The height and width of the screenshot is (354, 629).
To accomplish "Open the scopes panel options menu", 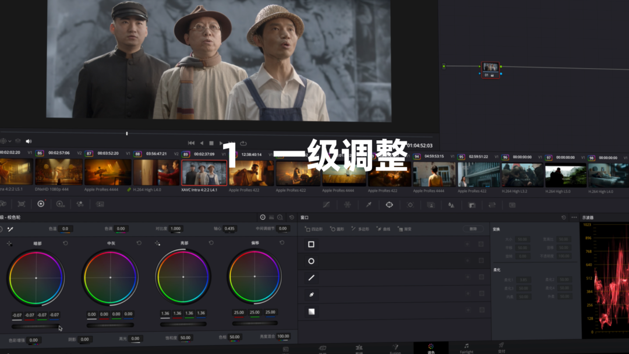I will pos(574,217).
